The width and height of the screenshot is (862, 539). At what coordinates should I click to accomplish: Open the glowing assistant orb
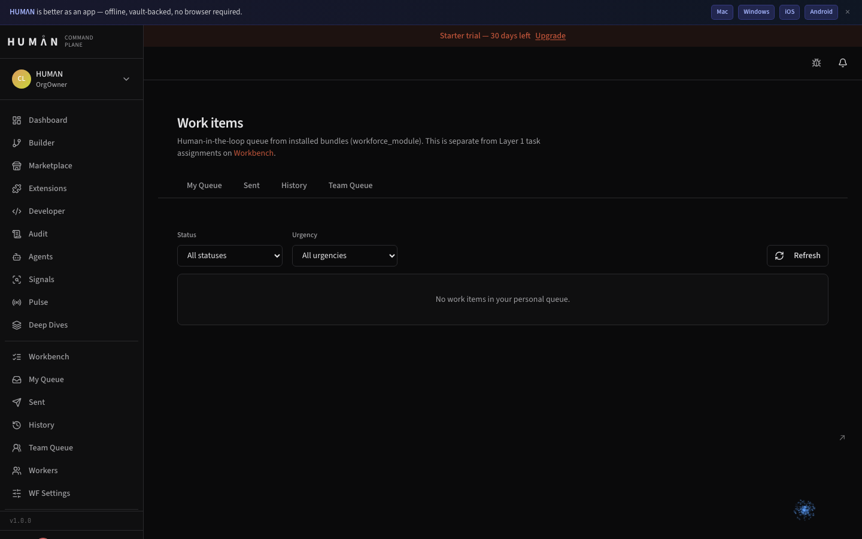805,510
